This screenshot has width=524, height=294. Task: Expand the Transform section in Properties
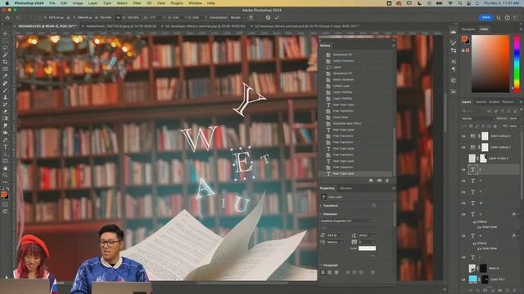pos(321,206)
